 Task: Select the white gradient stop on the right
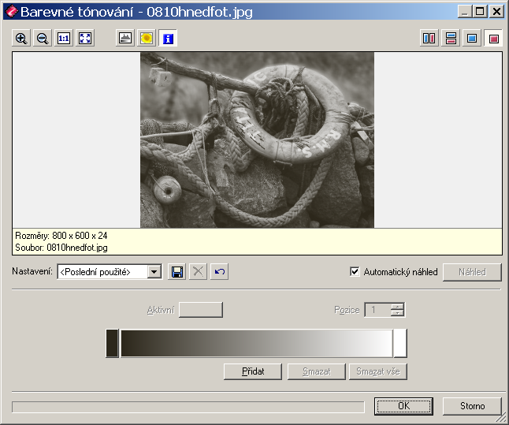pos(399,344)
